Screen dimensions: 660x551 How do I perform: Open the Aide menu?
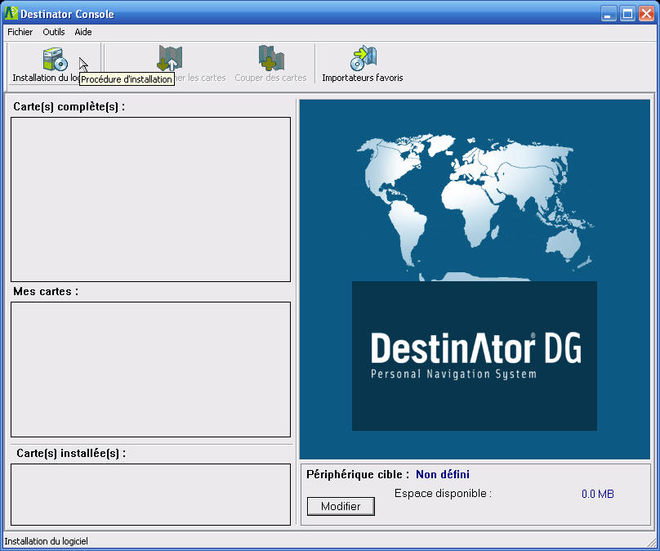83,32
